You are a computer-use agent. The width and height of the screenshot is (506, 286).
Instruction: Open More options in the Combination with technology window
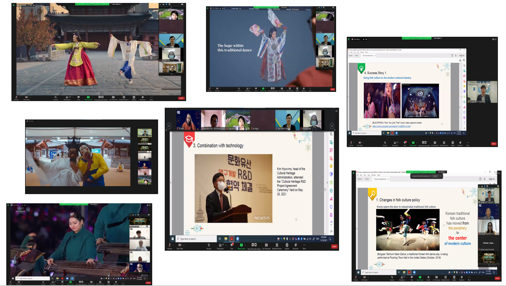click(304, 247)
